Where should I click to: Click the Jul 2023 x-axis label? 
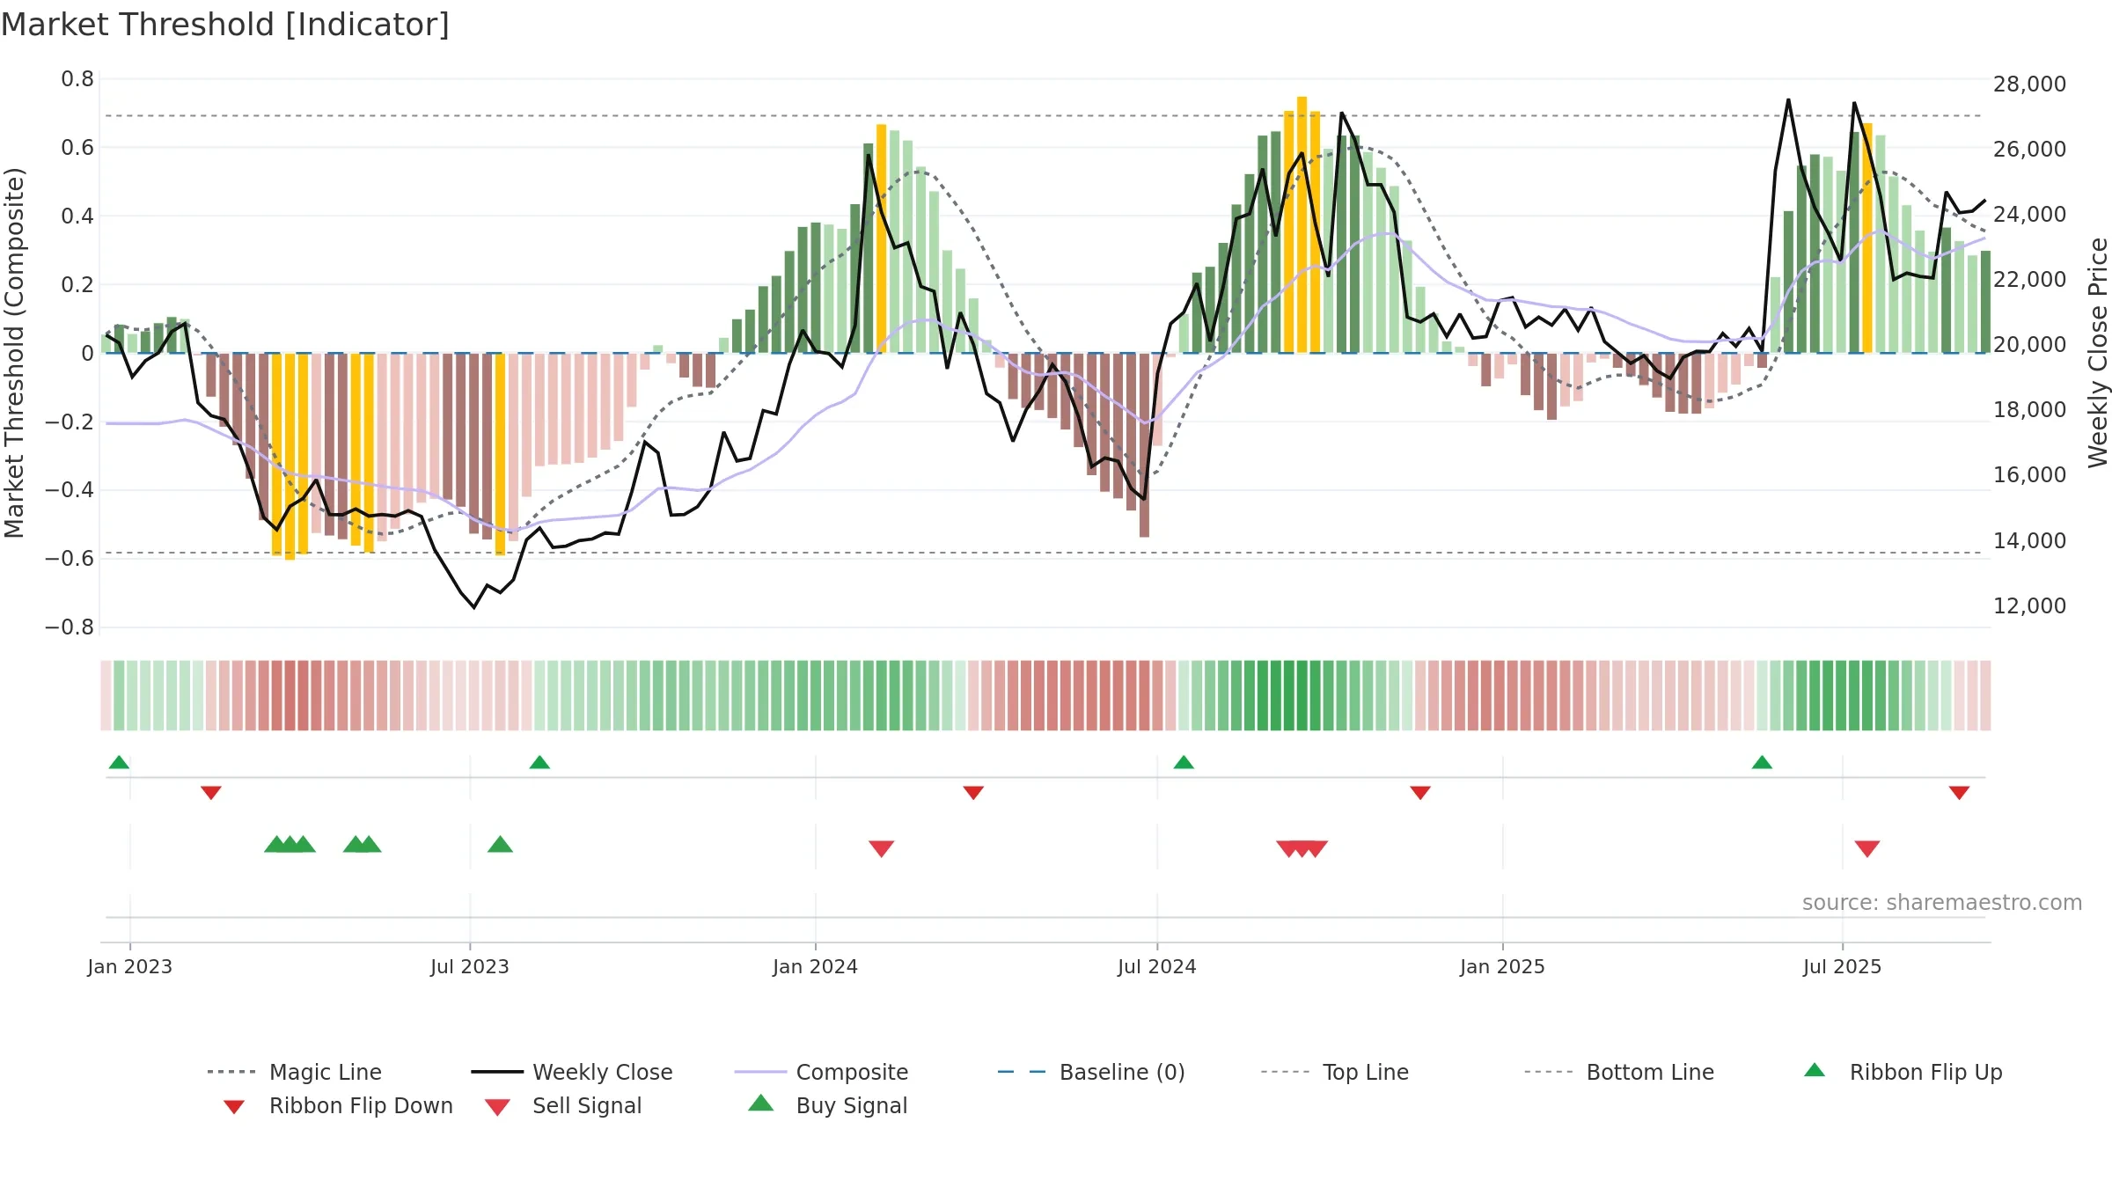470,966
